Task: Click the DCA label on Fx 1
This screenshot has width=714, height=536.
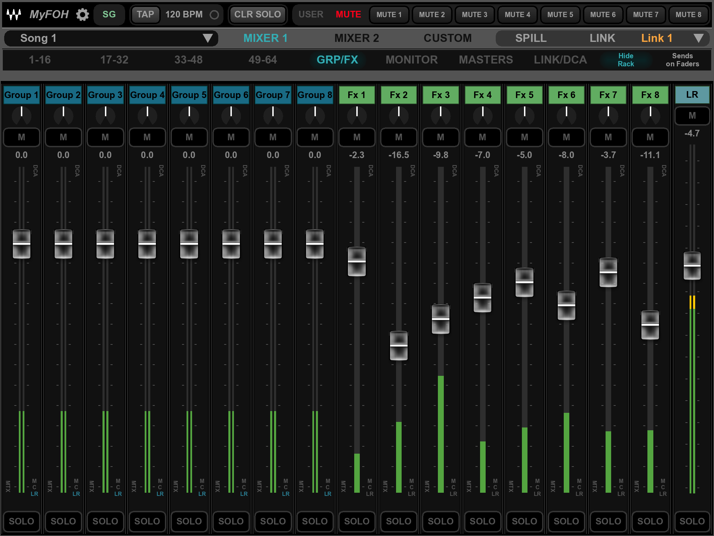Action: click(371, 171)
